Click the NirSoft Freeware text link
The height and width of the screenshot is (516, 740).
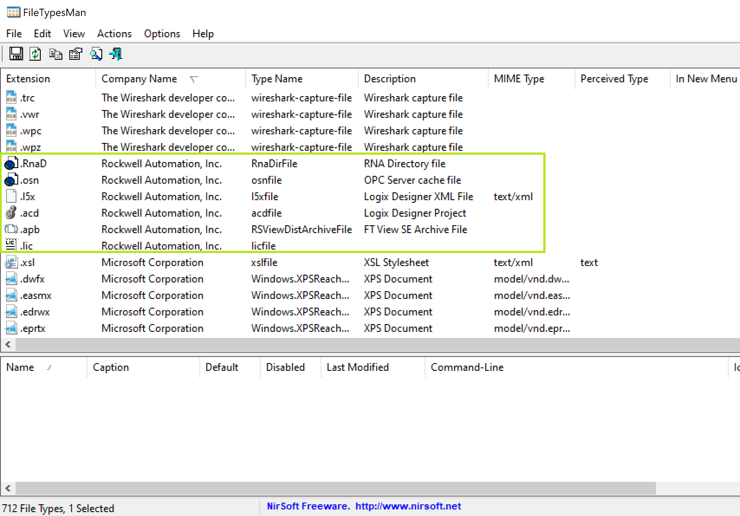click(308, 506)
